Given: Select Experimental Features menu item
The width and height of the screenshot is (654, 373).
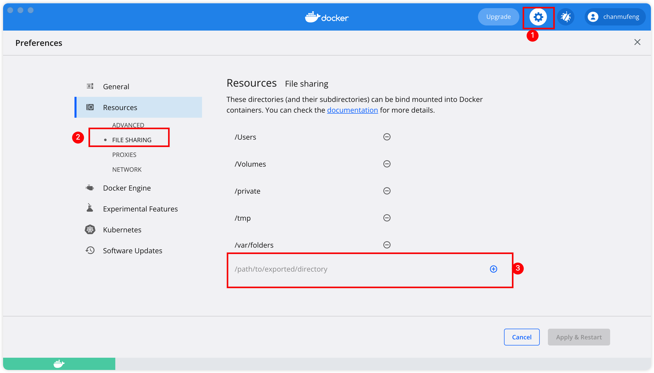Looking at the screenshot, I should tap(141, 209).
